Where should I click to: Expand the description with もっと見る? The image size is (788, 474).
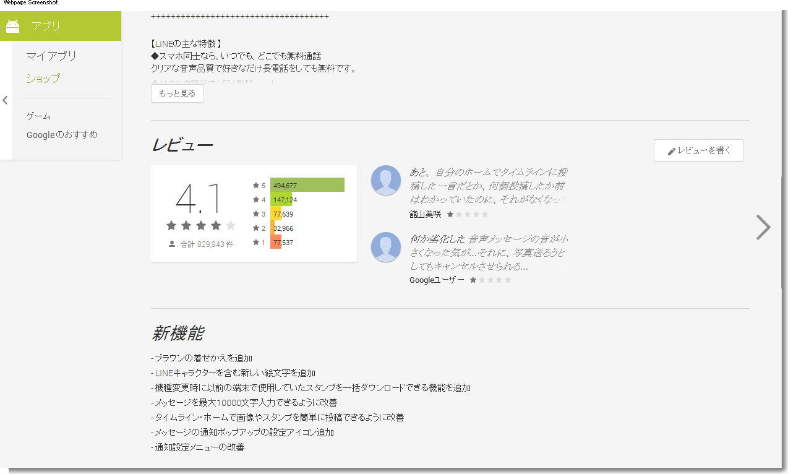178,93
